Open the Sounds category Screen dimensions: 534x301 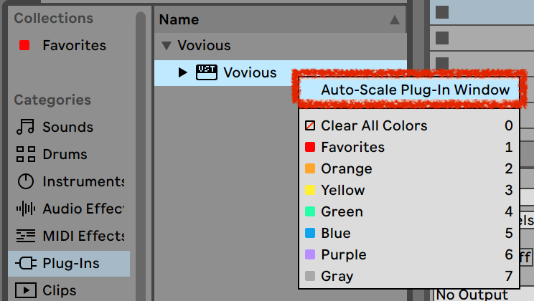(67, 127)
